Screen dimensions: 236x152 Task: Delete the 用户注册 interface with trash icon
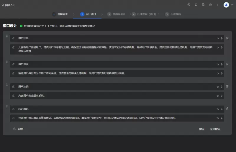tap(227, 38)
